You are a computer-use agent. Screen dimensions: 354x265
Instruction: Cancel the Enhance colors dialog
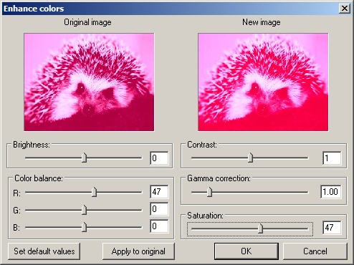click(315, 251)
